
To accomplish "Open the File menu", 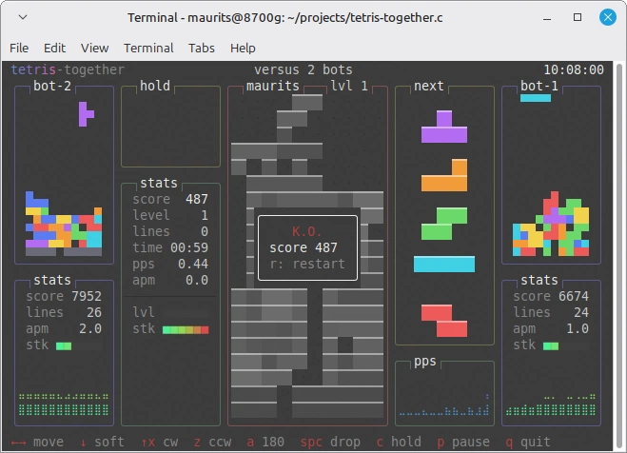I will point(19,48).
